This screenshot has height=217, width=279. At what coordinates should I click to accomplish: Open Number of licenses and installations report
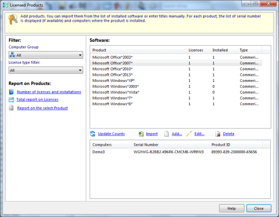(49, 92)
